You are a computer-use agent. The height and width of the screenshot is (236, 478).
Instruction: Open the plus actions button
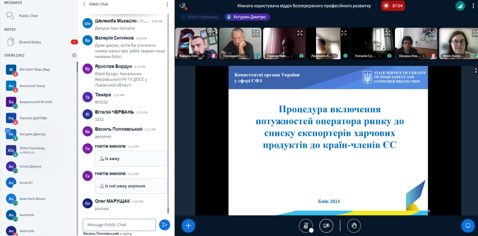pyautogui.click(x=188, y=226)
